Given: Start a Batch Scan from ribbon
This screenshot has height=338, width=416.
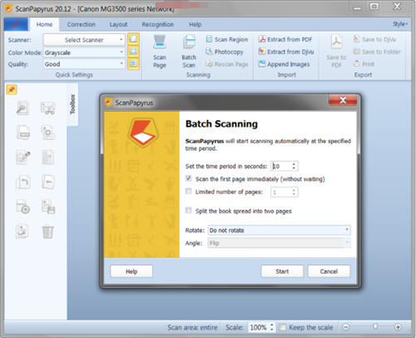Looking at the screenshot, I should point(189,52).
